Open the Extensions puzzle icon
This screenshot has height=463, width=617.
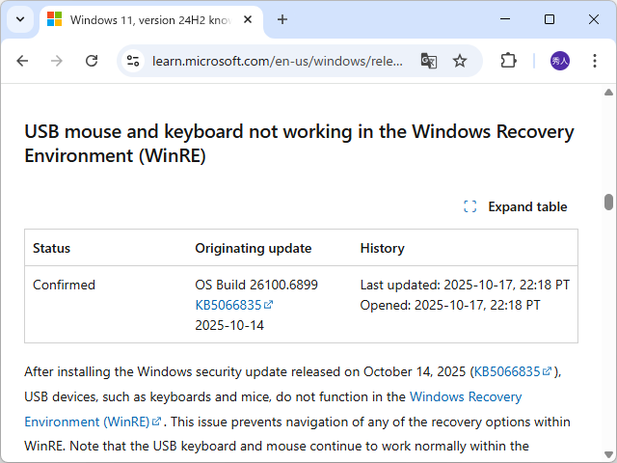point(508,61)
